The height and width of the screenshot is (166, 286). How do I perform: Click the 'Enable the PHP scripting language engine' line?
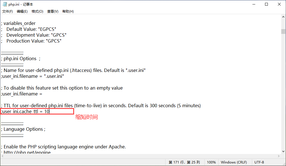[x=63, y=147]
